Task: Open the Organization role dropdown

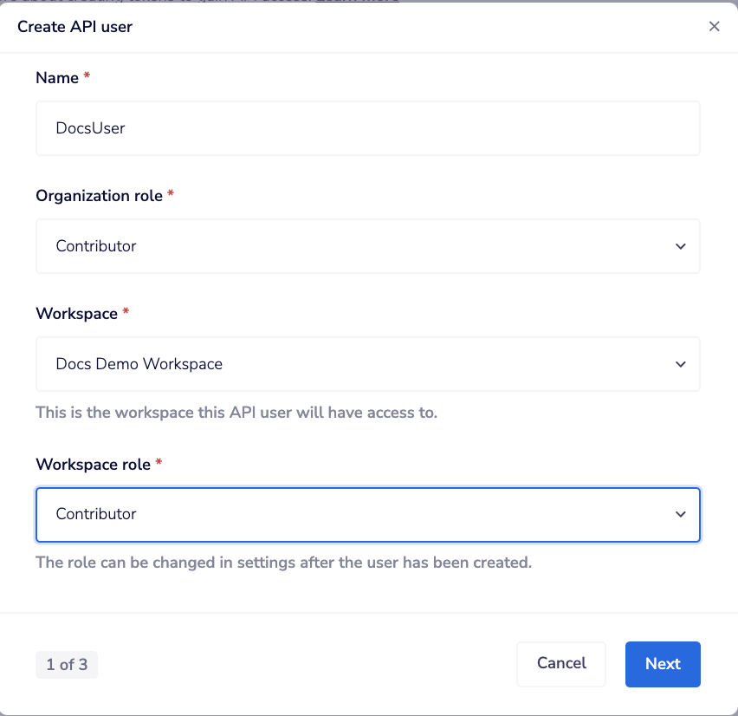Action: pos(368,246)
